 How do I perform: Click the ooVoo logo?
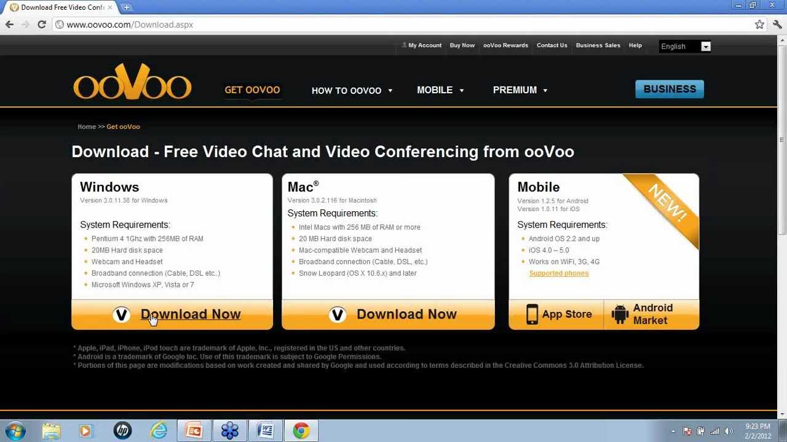pos(132,81)
